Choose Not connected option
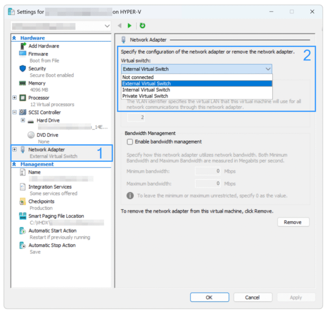The width and height of the screenshot is (326, 312). coord(197,77)
